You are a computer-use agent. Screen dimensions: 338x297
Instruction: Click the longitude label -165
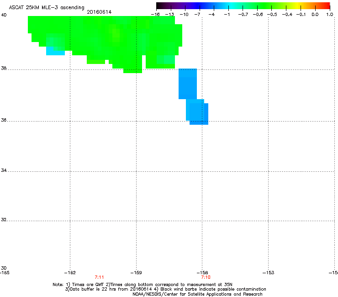click(x=5, y=273)
